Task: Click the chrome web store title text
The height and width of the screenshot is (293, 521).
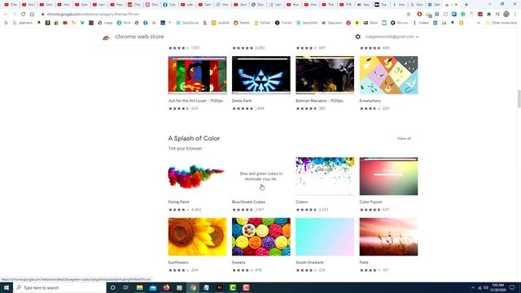Action: (x=139, y=37)
